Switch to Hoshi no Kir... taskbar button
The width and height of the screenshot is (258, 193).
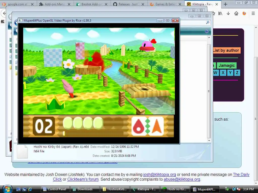click(x=175, y=189)
